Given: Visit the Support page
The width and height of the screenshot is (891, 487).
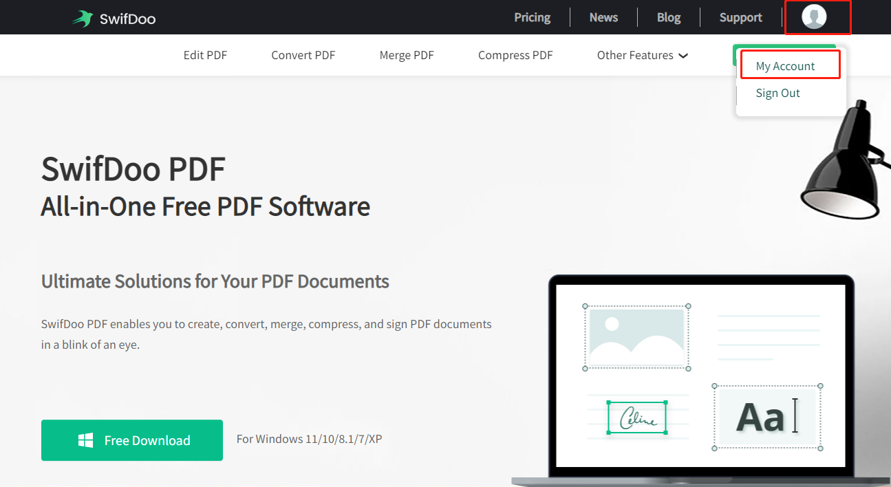Looking at the screenshot, I should [740, 18].
